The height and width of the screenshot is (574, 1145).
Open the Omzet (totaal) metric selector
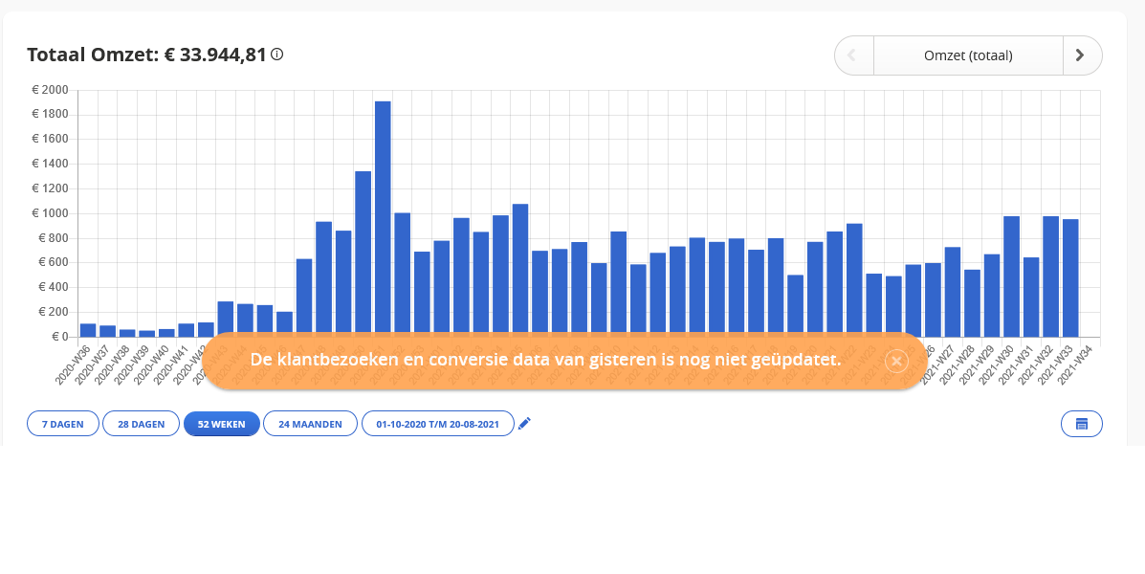tap(968, 55)
